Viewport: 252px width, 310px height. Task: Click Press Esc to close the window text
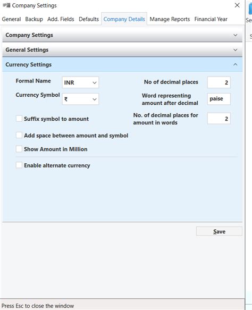pos(38,306)
